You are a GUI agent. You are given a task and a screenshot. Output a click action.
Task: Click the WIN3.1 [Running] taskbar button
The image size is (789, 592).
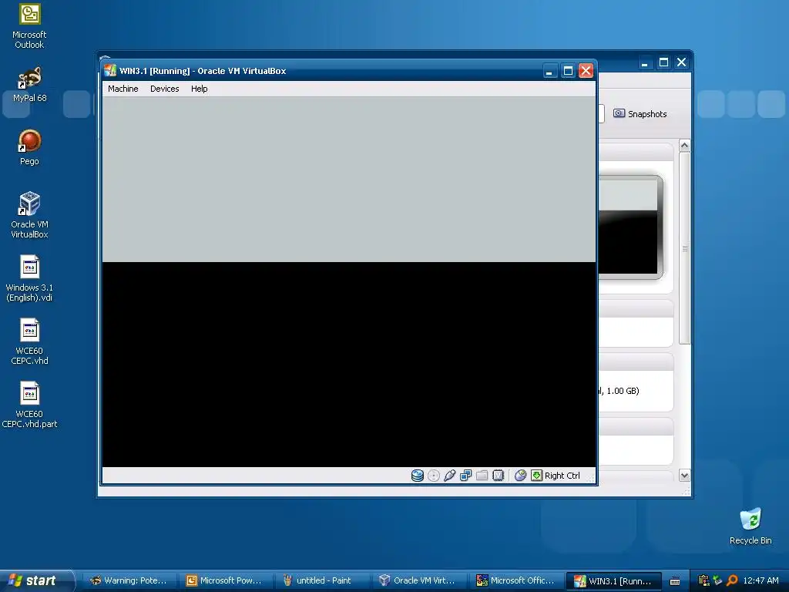point(613,580)
